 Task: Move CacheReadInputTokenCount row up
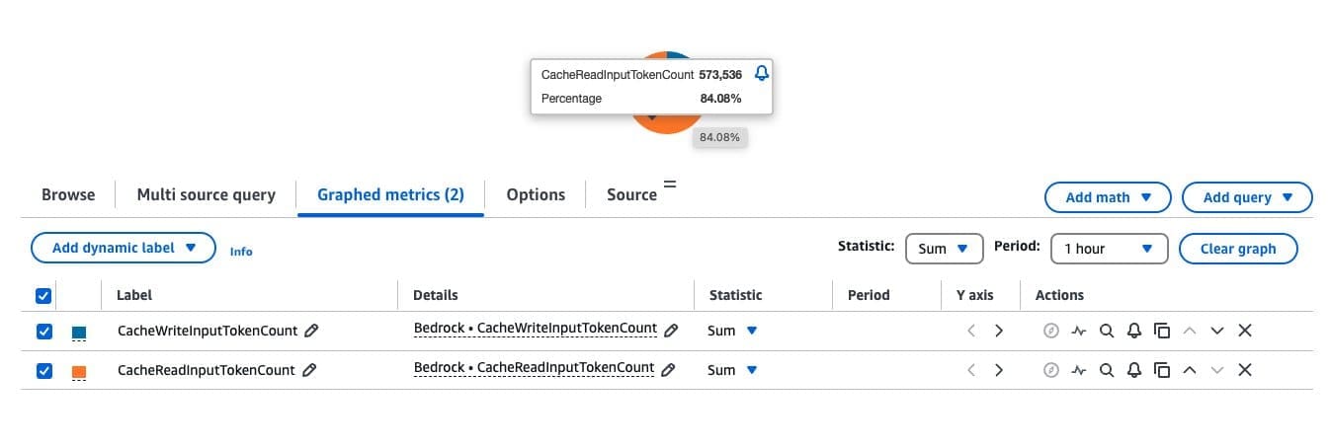pos(1190,370)
